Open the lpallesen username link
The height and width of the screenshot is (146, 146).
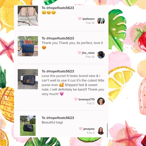click(x=88, y=19)
